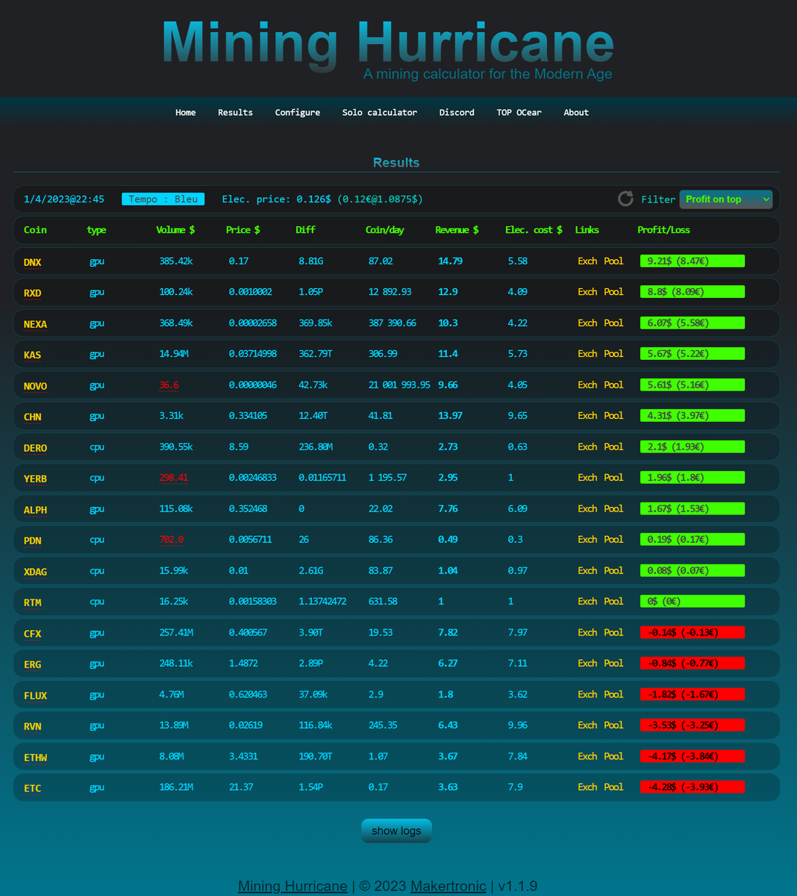Viewport: 797px width, 896px height.
Task: Click the Tempo : Bleu badge
Action: click(163, 199)
